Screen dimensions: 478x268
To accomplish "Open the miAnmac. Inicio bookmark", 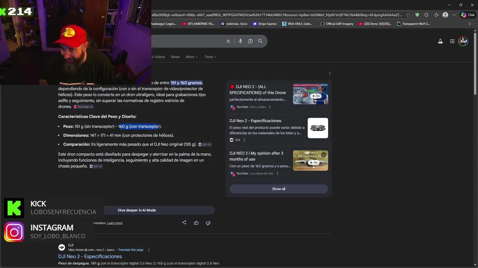I will pyautogui.click(x=234, y=24).
